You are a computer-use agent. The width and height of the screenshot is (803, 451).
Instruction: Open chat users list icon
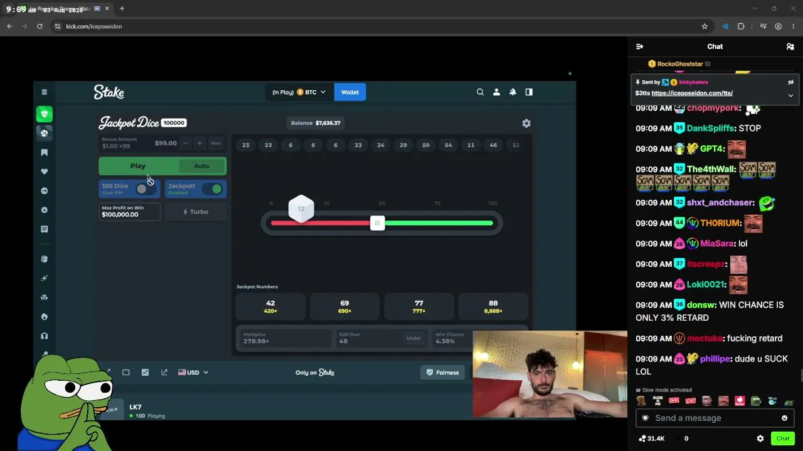coord(790,46)
